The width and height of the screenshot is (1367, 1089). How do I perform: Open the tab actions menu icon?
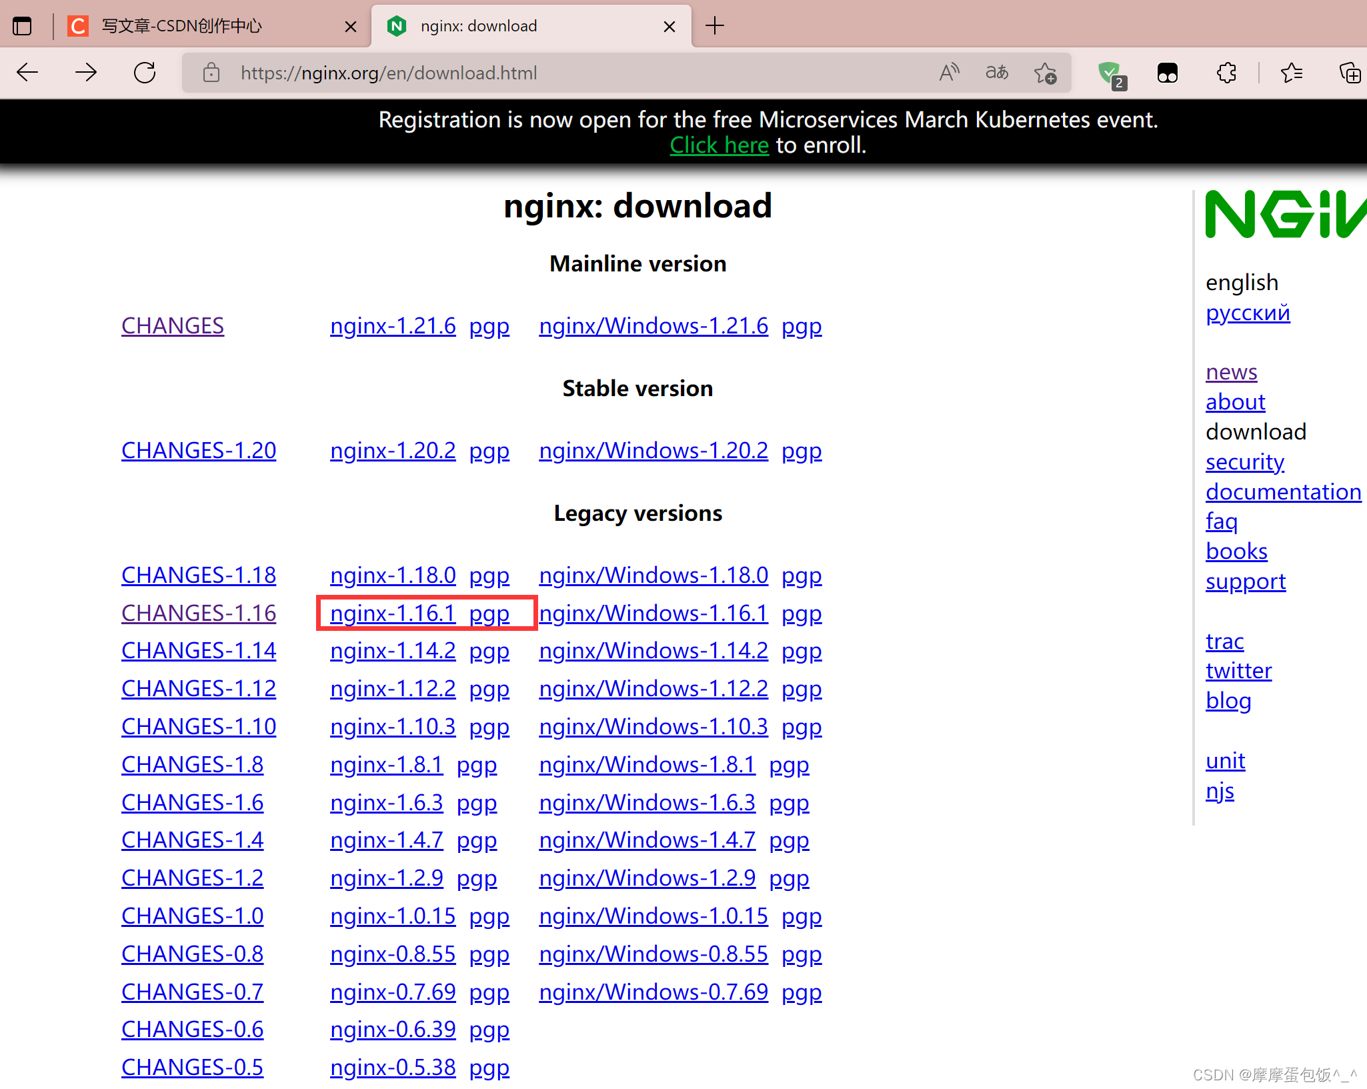click(x=22, y=26)
